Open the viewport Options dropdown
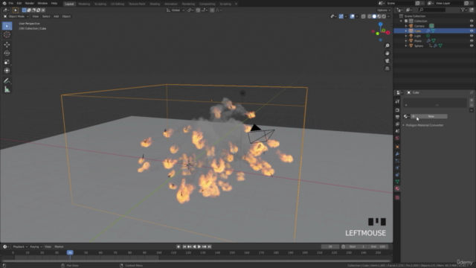 tap(384, 10)
